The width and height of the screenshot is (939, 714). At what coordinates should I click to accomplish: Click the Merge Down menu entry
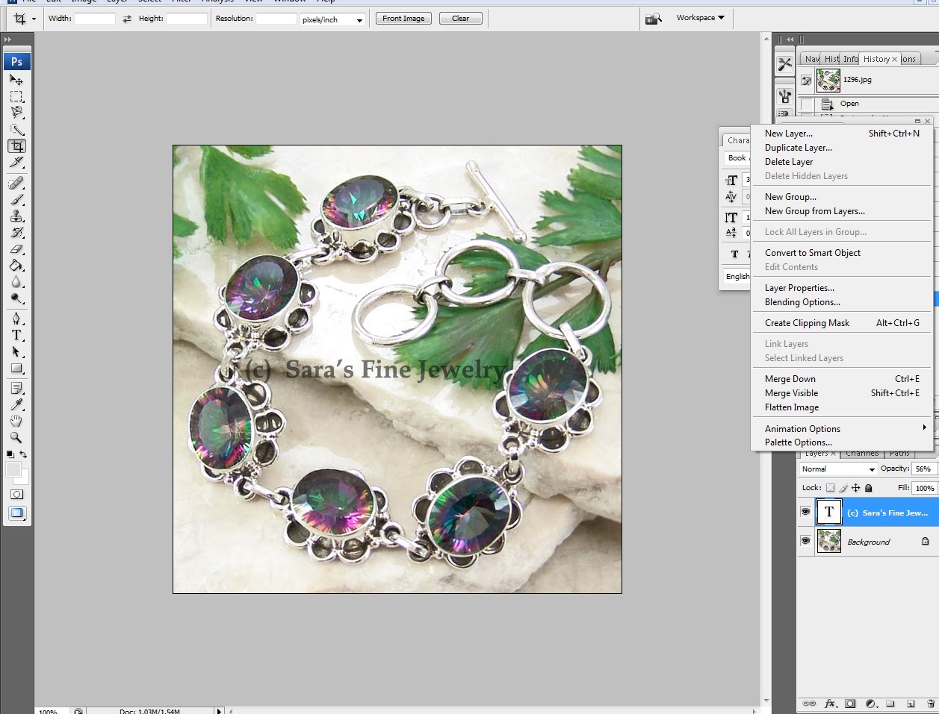point(790,379)
